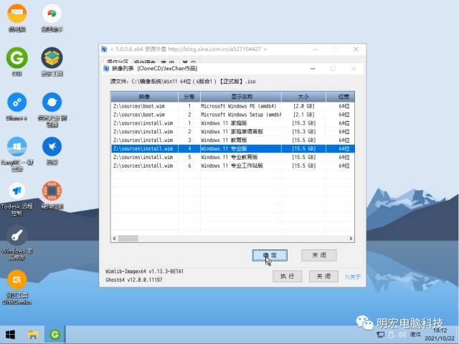The width and height of the screenshot is (459, 344).
Task: Open the 关于 link in main window
Action: 352,277
